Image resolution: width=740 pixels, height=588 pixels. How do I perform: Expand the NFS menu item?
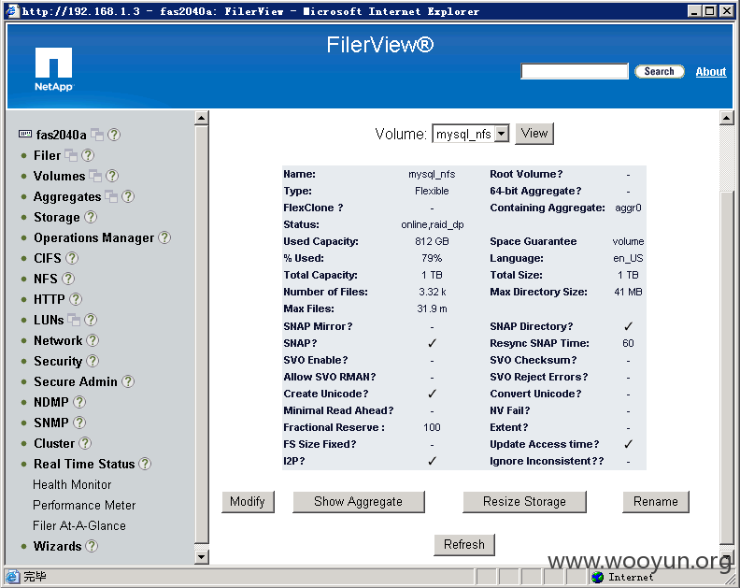click(x=46, y=279)
